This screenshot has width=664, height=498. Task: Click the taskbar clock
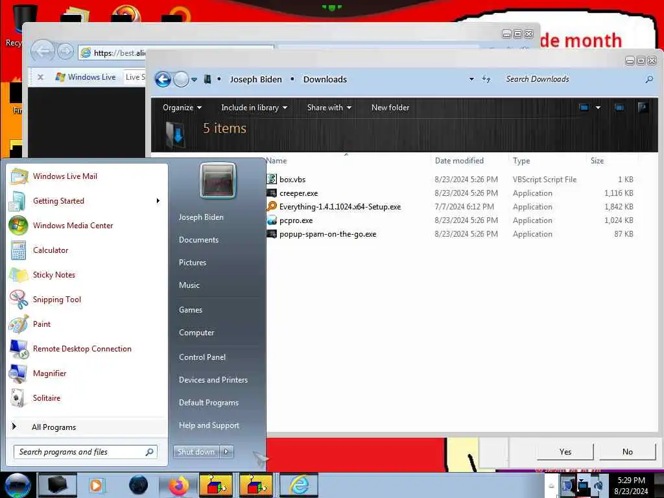[631, 485]
